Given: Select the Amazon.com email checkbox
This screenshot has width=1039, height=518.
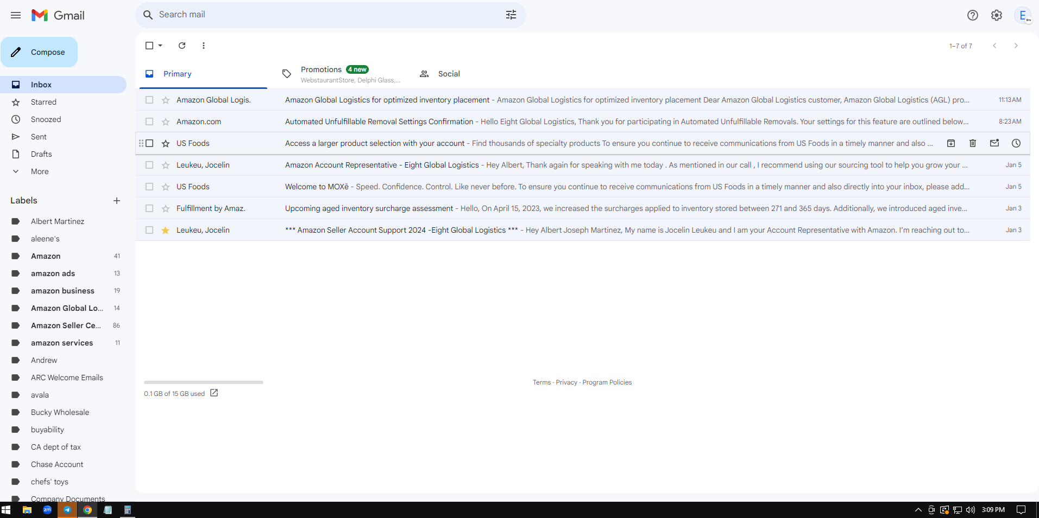Looking at the screenshot, I should [149, 121].
